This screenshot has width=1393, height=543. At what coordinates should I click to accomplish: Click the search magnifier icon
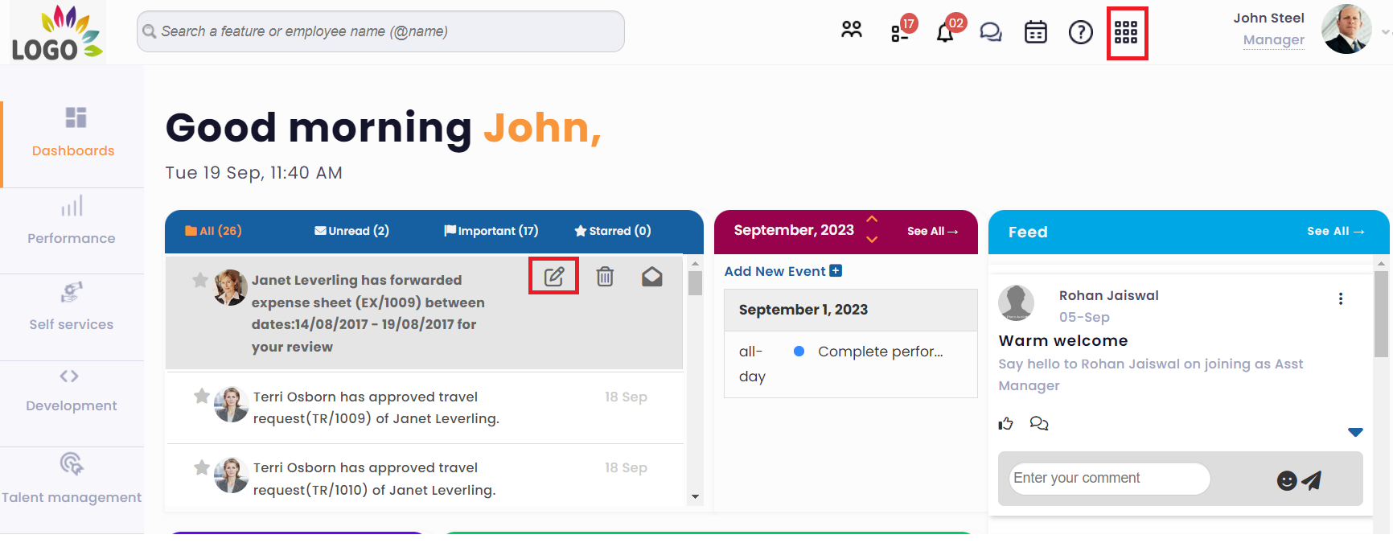(149, 31)
